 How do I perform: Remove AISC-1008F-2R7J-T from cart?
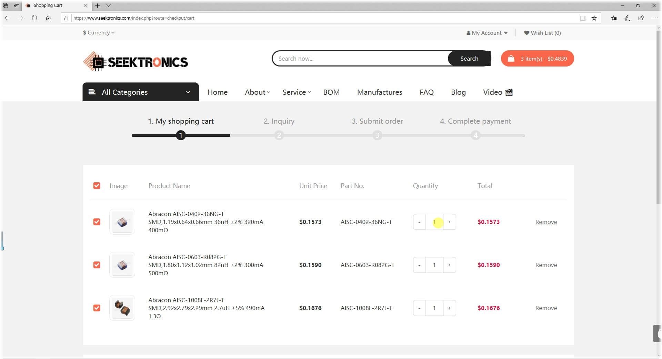point(546,308)
